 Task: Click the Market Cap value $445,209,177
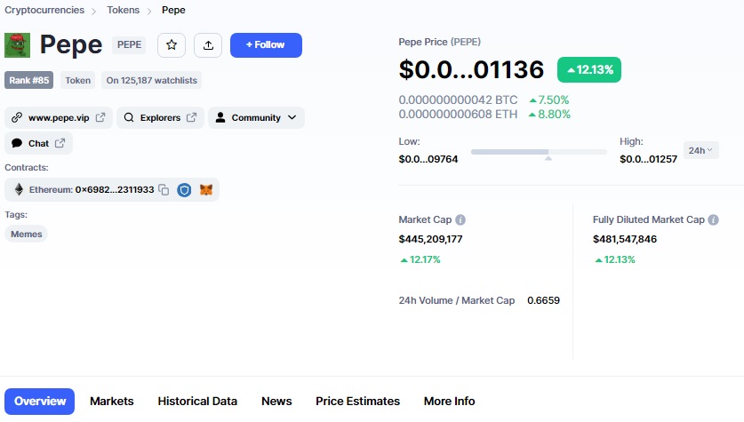coord(430,239)
